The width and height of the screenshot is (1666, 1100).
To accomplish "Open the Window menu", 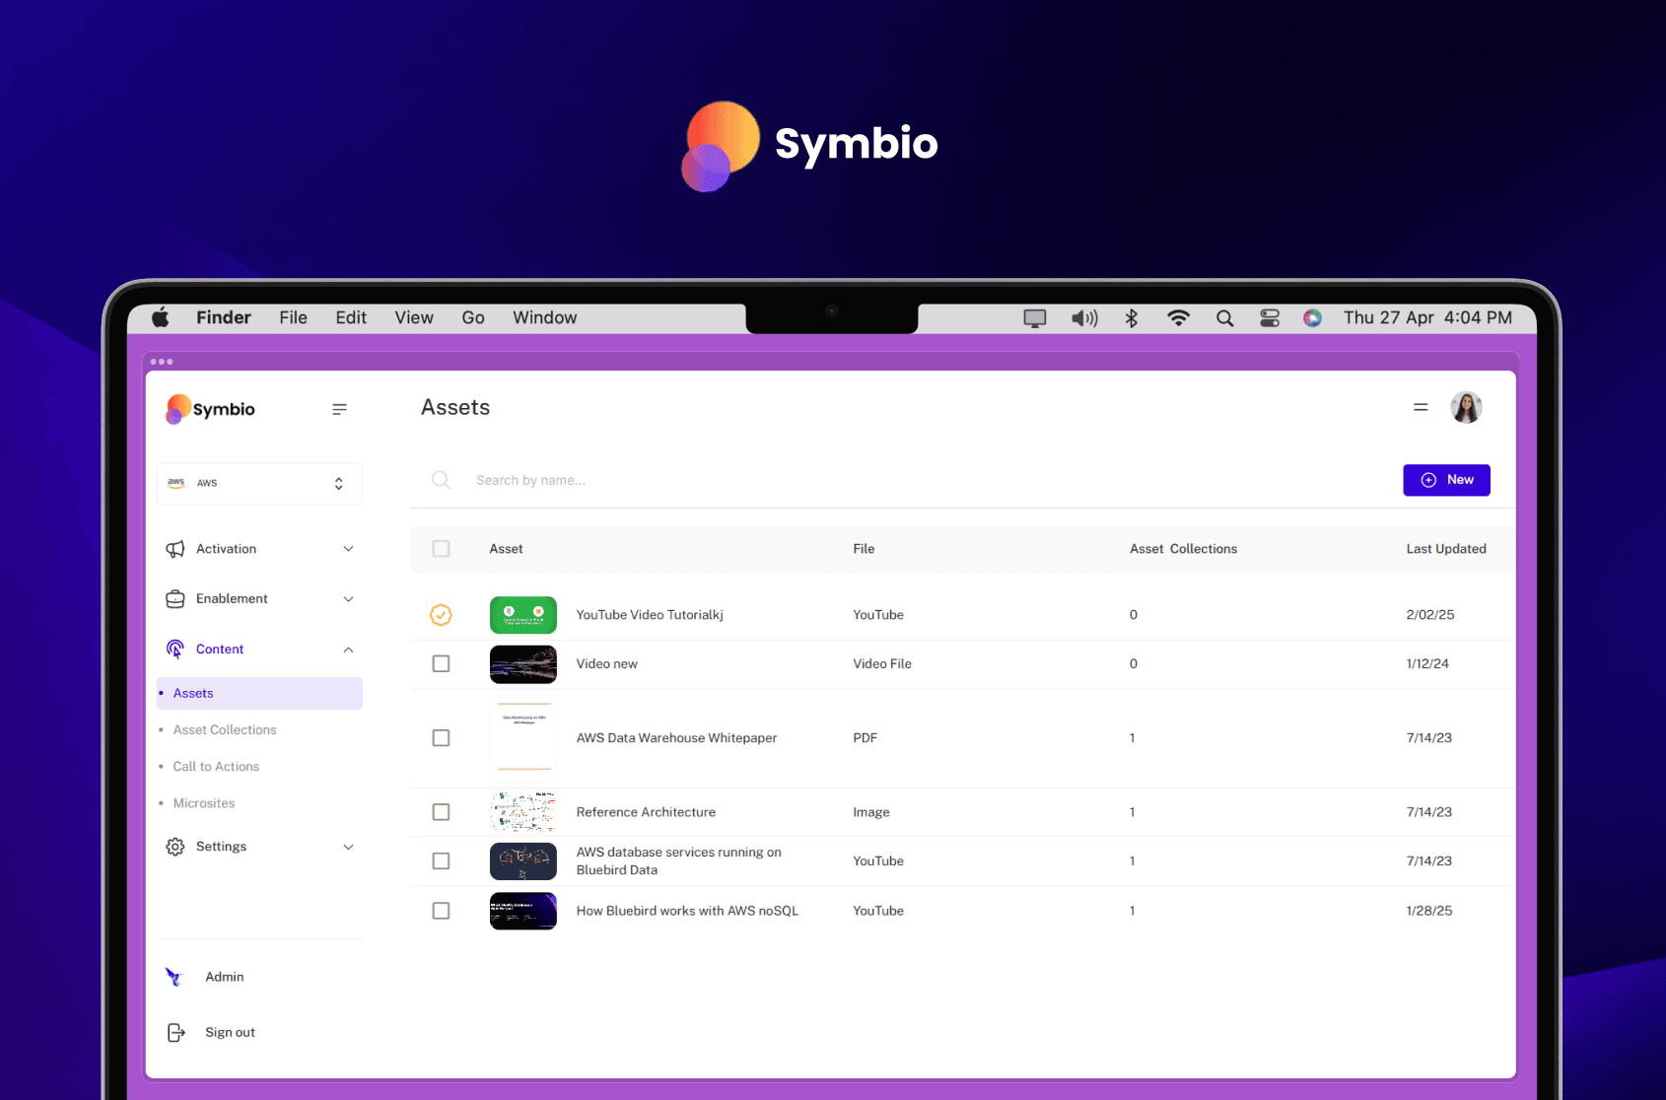I will pos(544,317).
